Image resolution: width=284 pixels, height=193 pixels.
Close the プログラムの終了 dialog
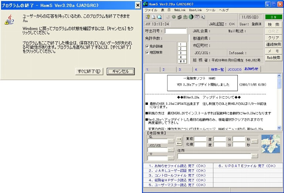click(138, 5)
